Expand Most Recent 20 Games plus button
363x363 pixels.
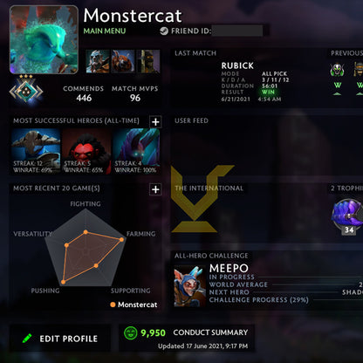[x=155, y=189]
